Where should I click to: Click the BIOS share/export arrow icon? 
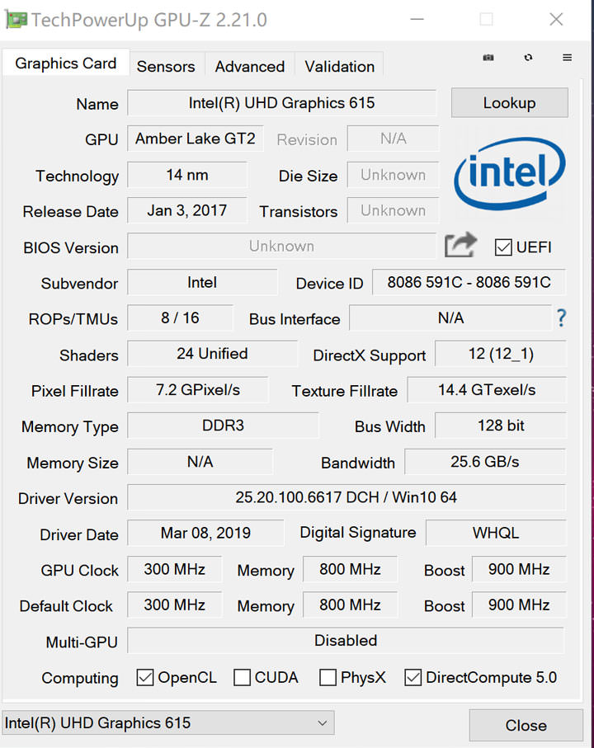pyautogui.click(x=460, y=246)
